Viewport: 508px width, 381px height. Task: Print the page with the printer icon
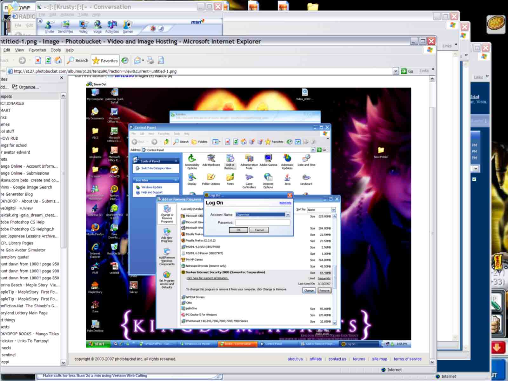click(150, 60)
